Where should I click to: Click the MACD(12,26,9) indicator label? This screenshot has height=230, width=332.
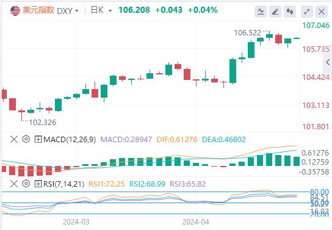[70, 140]
